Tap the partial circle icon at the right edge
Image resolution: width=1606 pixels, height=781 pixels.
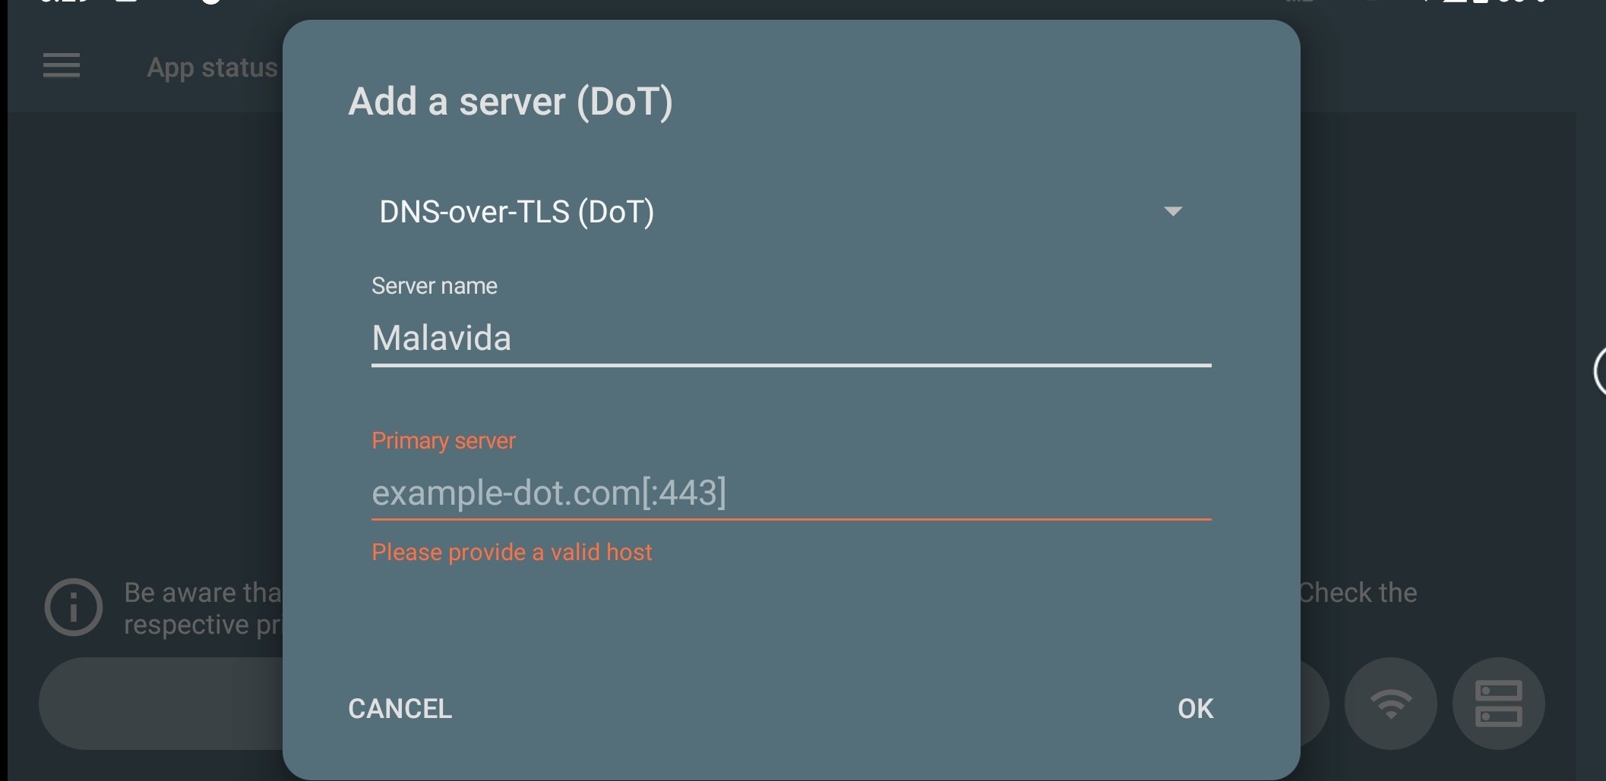tap(1599, 372)
